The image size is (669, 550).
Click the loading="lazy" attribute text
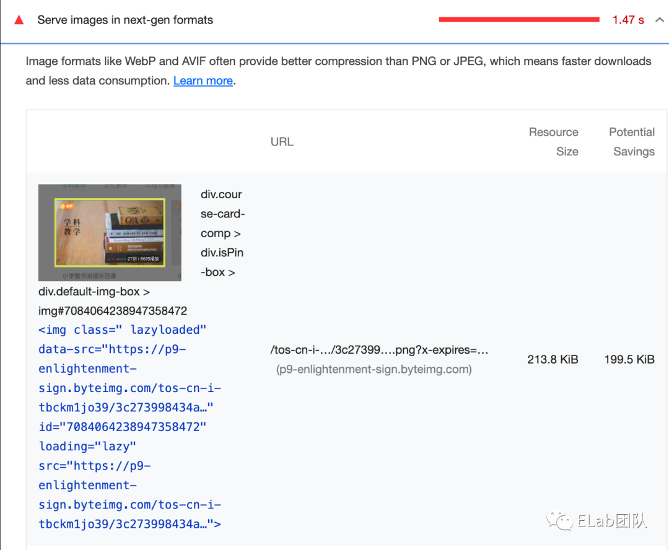coord(87,447)
